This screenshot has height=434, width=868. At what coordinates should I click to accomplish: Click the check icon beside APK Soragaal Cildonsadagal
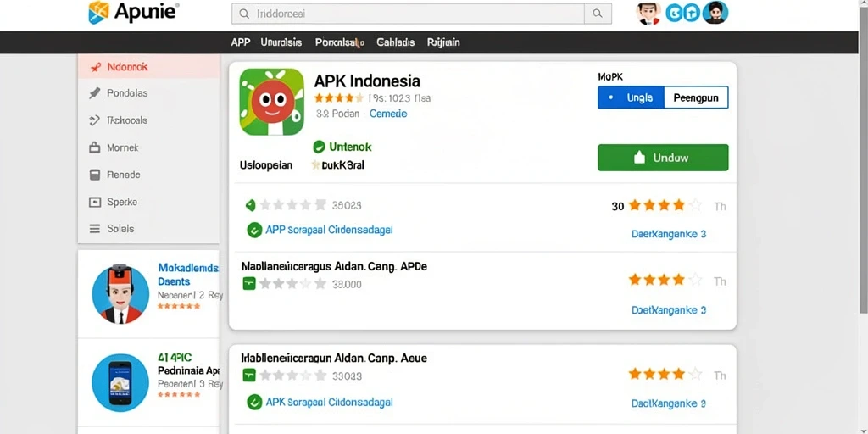click(254, 402)
